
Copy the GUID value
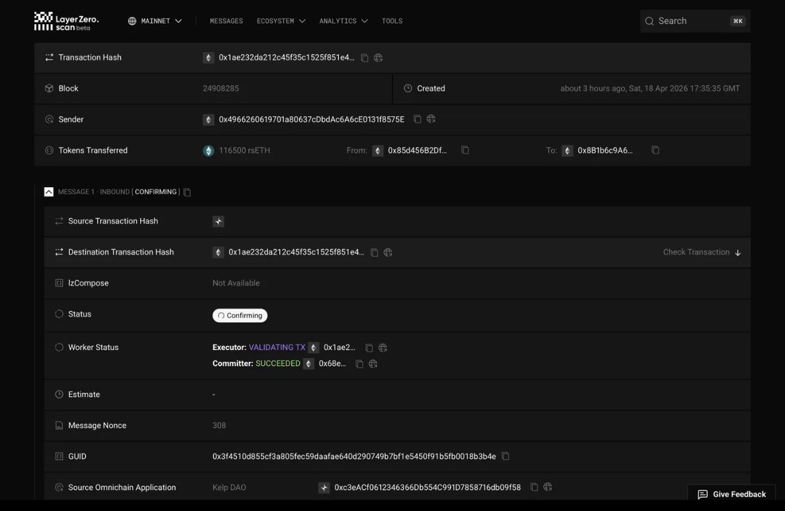[506, 457]
